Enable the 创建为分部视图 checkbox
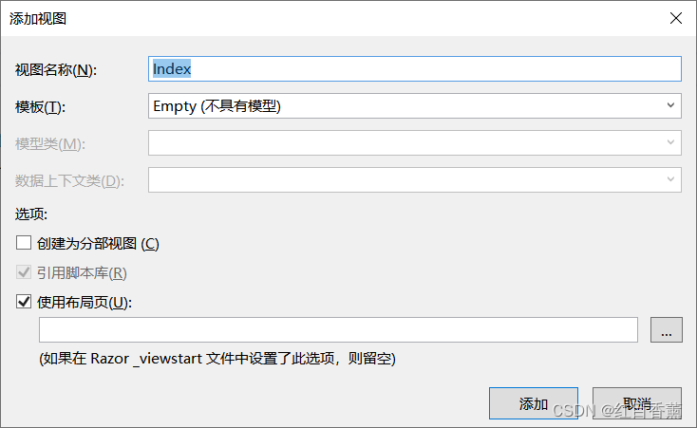The height and width of the screenshot is (428, 697). (x=25, y=244)
